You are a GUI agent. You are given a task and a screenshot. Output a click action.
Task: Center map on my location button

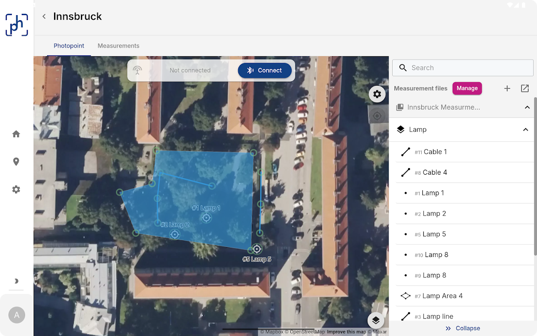(377, 115)
